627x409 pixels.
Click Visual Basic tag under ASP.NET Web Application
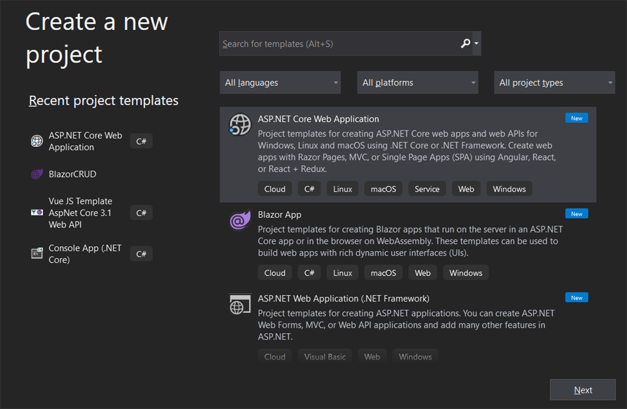point(325,356)
